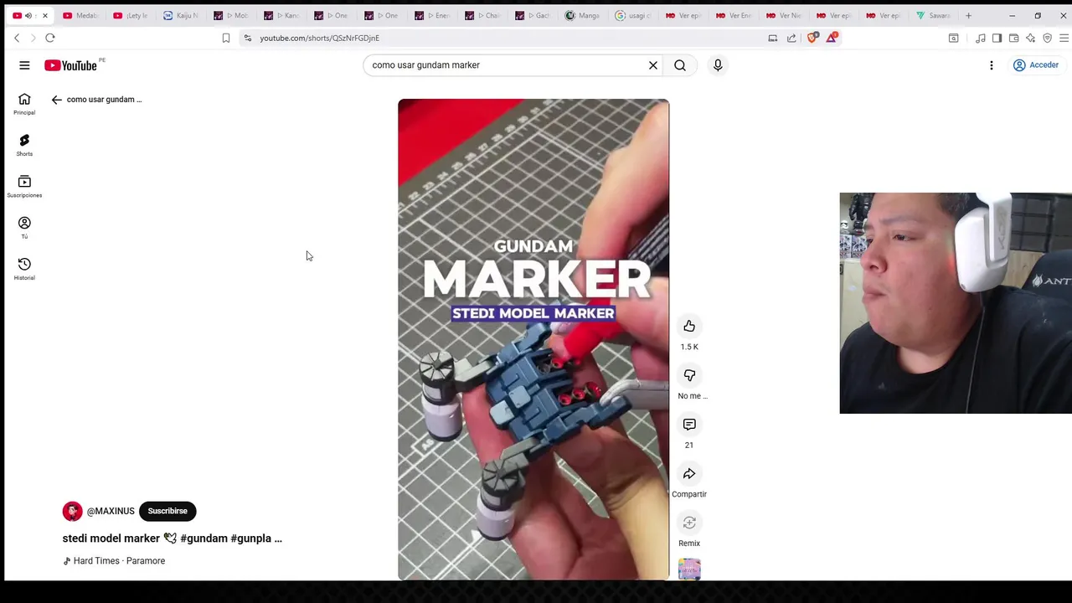The height and width of the screenshot is (603, 1072).
Task: Switch to the Kanc... tab
Action: (x=282, y=15)
